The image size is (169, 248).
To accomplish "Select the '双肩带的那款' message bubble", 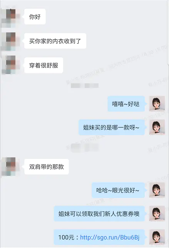I will (47, 167).
